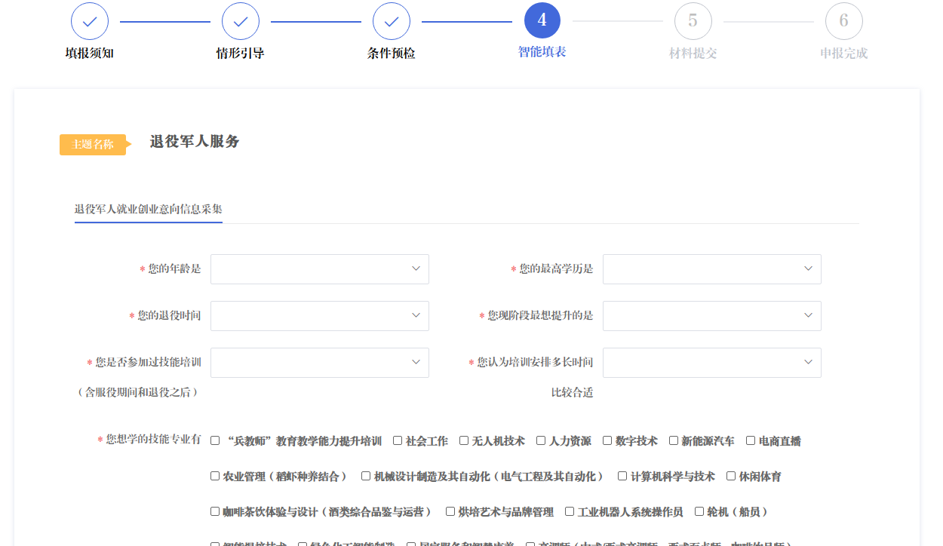Open the 您现阶段最想提升的是 dropdown
The image size is (943, 546).
[711, 316]
